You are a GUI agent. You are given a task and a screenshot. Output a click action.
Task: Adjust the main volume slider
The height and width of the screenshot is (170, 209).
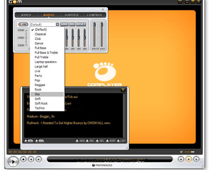pos(192,152)
